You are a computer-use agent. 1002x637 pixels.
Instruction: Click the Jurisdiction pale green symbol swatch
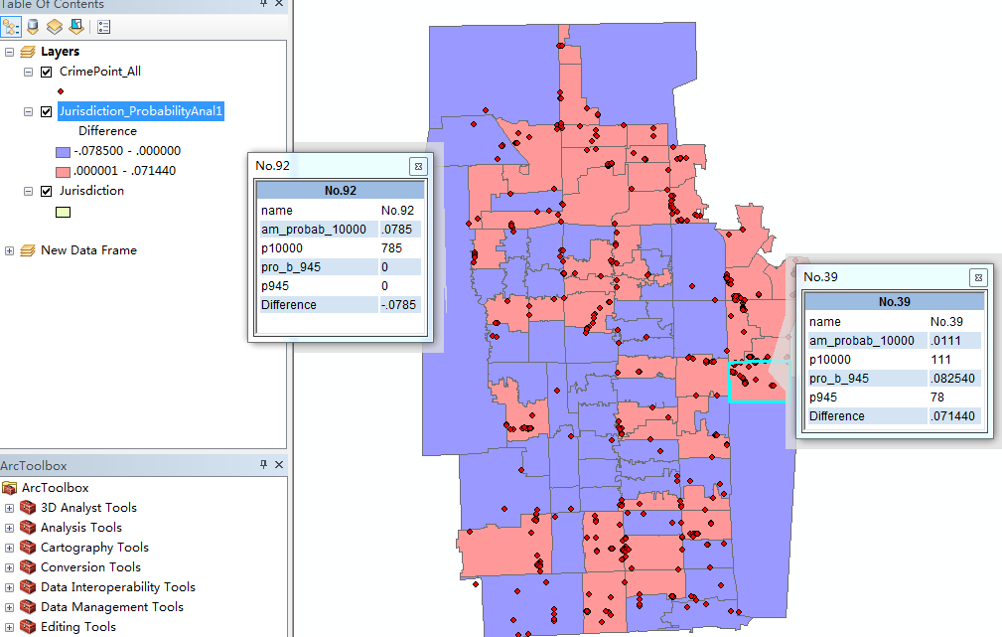point(63,213)
